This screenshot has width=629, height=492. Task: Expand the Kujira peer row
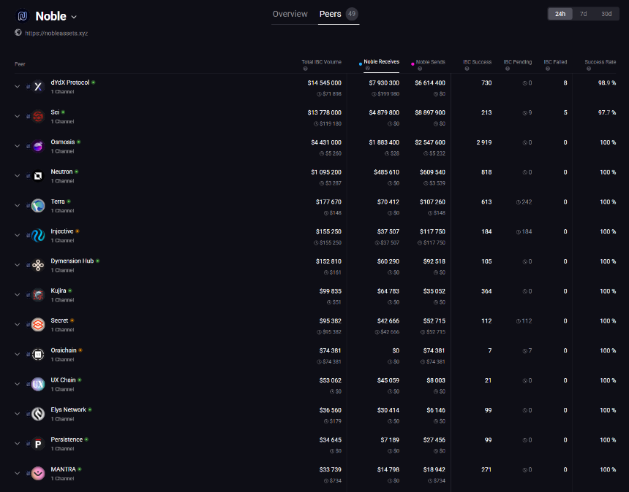pos(18,295)
